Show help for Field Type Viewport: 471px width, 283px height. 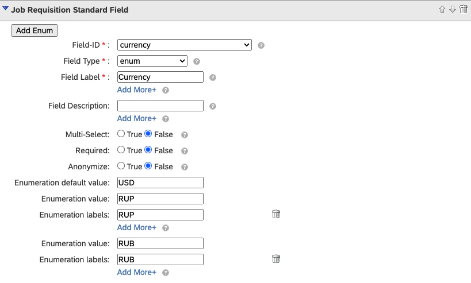coord(197,61)
